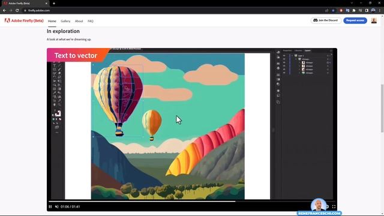Viewport: 384px width, 216px height.
Task: Click the Text to vector banner label
Action: (x=76, y=55)
